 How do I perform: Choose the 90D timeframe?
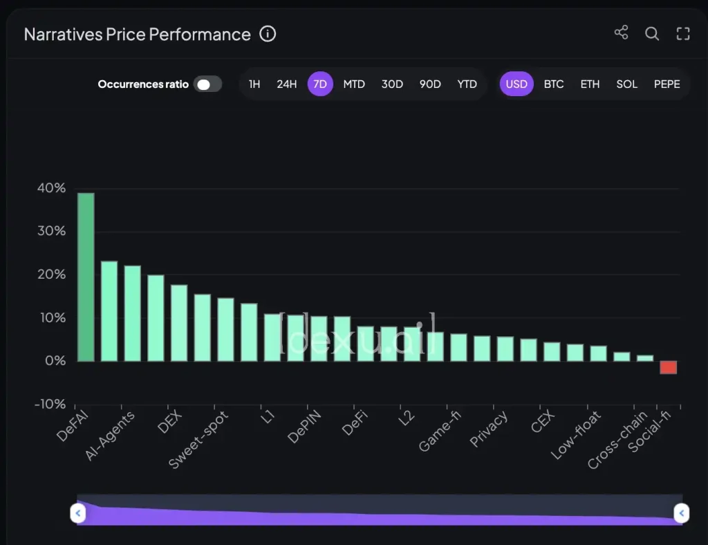pyautogui.click(x=429, y=84)
